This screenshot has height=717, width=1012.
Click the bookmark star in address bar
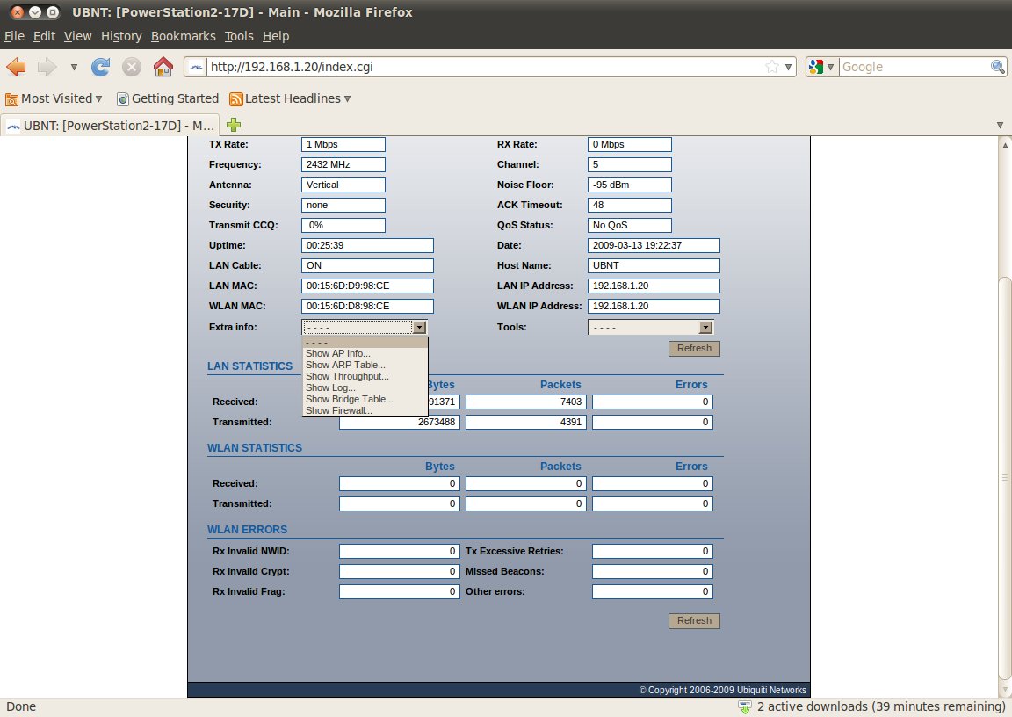[x=771, y=67]
